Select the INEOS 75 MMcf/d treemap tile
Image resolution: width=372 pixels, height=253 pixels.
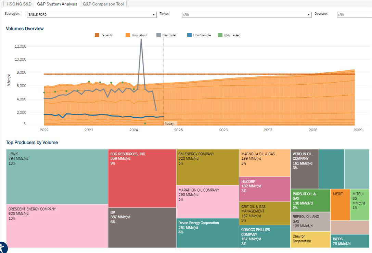(350, 241)
